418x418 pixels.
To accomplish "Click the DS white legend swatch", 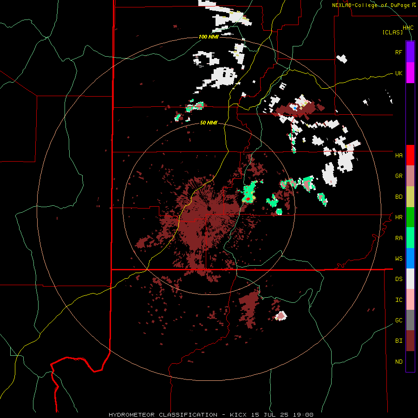I will 410,279.
